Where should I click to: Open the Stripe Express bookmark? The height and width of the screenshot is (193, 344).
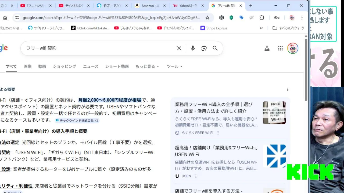(214, 28)
